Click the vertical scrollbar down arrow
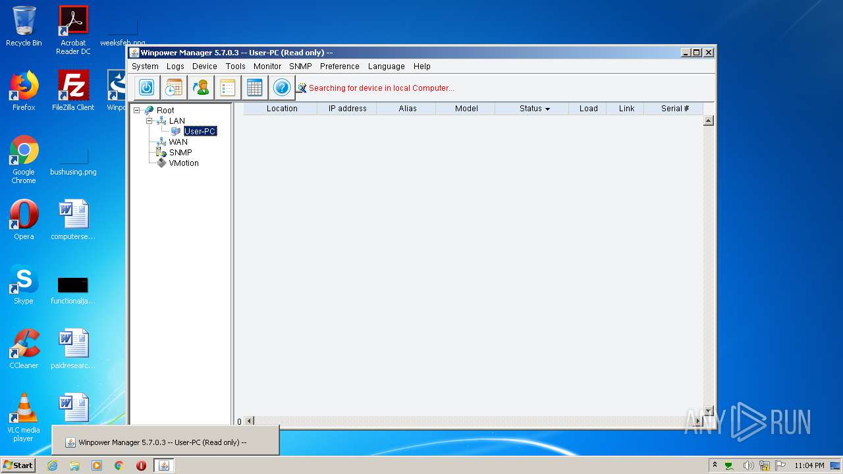This screenshot has width=843, height=474. 709,411
